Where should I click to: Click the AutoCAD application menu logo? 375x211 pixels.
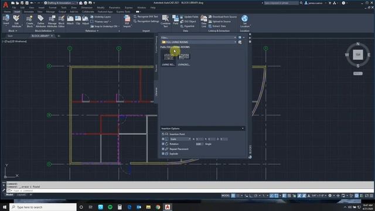point(5,5)
